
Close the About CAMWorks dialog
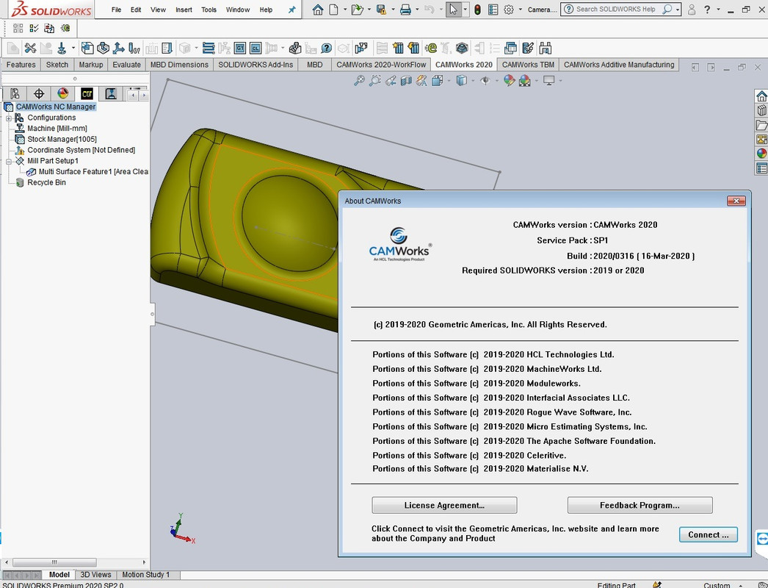736,201
